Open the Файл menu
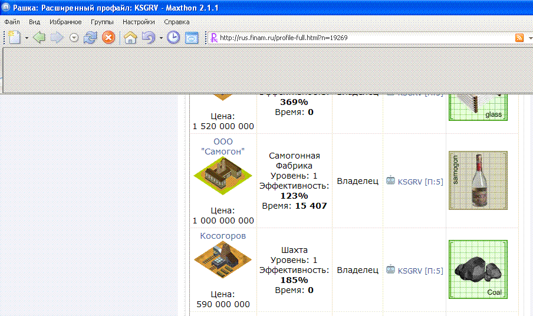The width and height of the screenshot is (533, 316). pyautogui.click(x=12, y=22)
